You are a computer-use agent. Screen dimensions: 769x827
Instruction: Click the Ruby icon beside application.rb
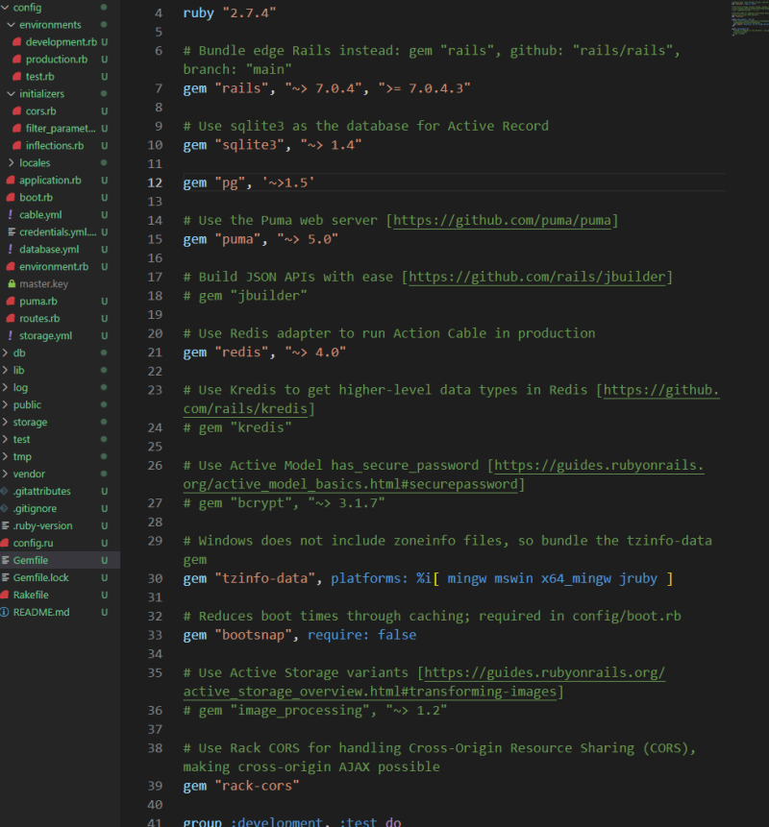[11, 180]
